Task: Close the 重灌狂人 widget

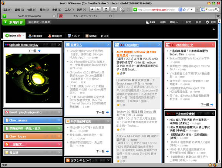Action: tap(108, 45)
